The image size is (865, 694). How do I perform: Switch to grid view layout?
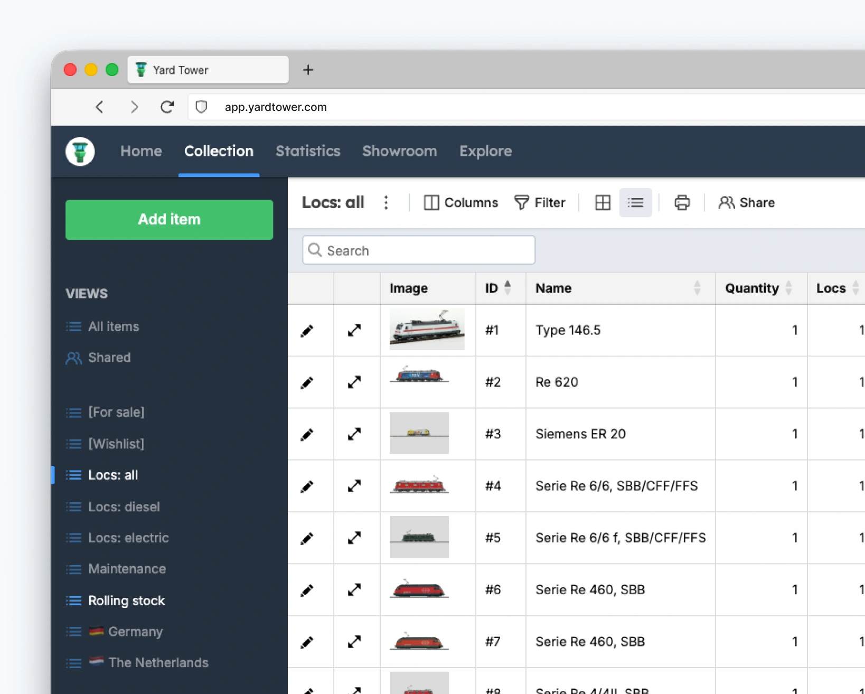tap(603, 203)
